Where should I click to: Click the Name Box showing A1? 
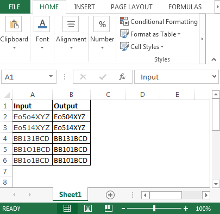tap(29, 77)
